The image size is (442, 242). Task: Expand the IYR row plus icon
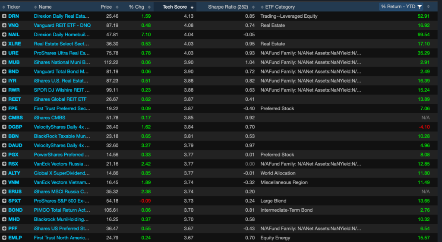click(4, 81)
